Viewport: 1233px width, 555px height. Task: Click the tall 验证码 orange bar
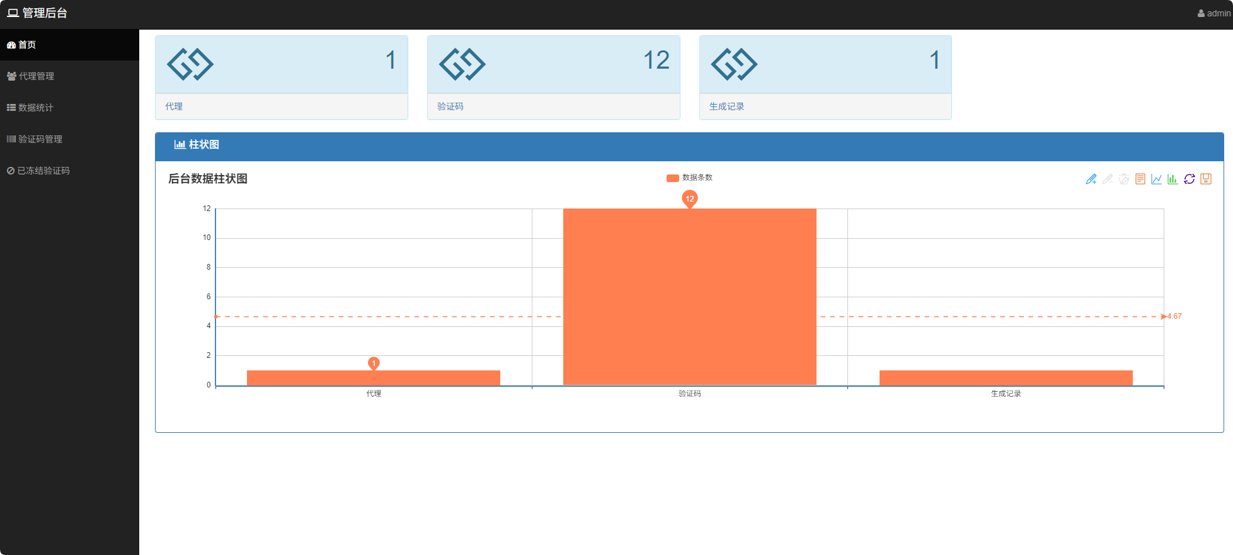690,297
